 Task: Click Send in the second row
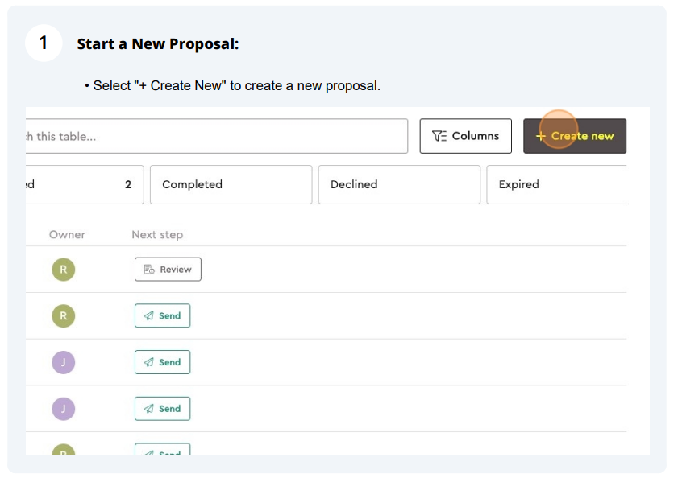[163, 315]
